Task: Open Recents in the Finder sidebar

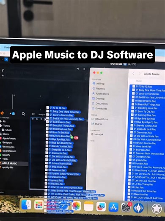Action: point(99,88)
